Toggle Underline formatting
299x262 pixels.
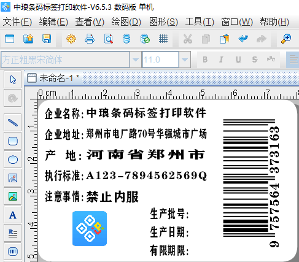click(238, 60)
